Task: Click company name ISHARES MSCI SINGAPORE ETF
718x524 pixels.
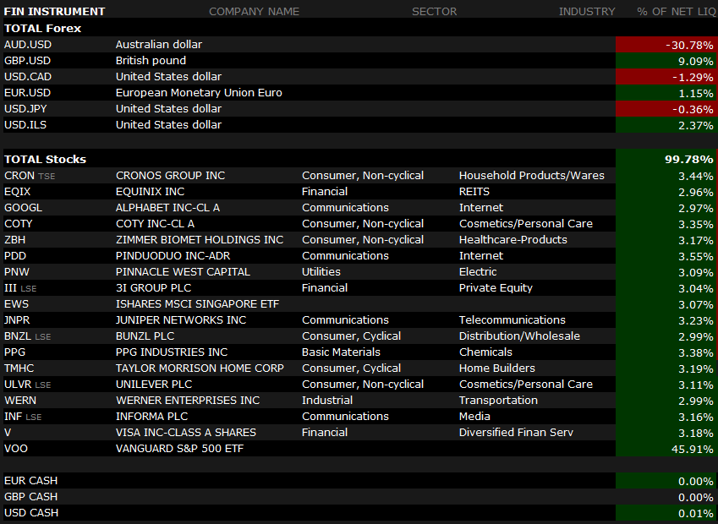Action: [x=197, y=304]
